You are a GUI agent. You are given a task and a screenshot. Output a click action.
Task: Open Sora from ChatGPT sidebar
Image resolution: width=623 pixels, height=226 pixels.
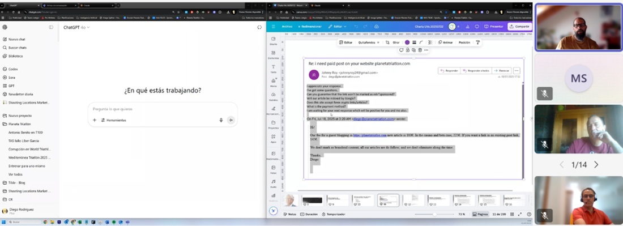(11, 78)
